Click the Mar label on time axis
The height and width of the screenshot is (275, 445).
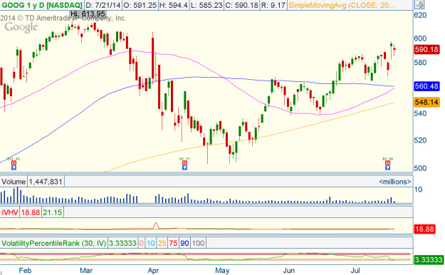tap(86, 271)
